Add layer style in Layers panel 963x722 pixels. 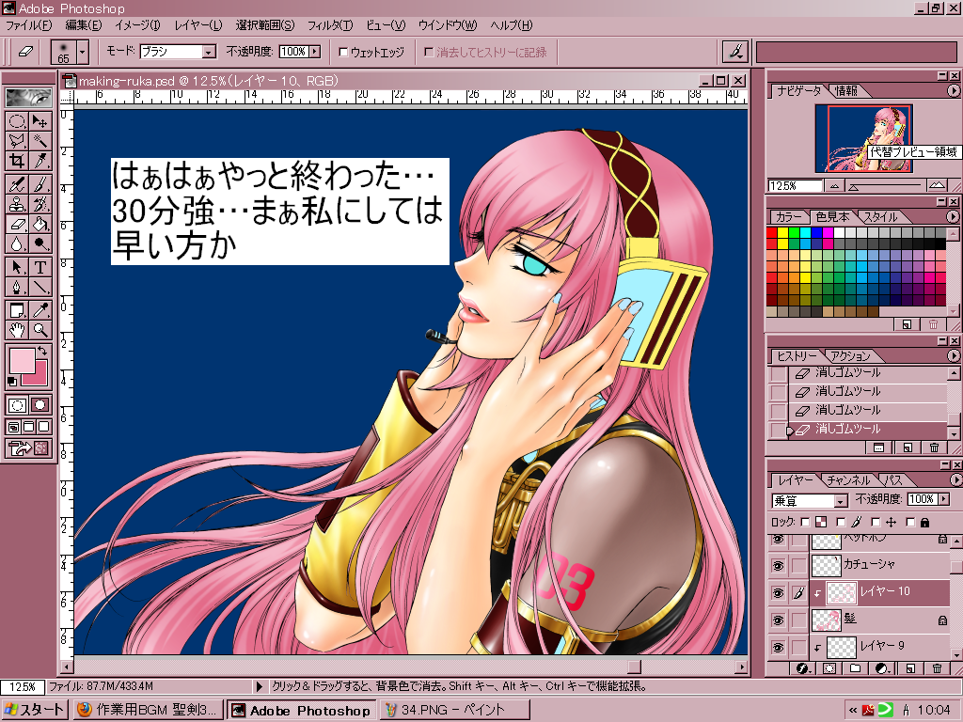(802, 668)
